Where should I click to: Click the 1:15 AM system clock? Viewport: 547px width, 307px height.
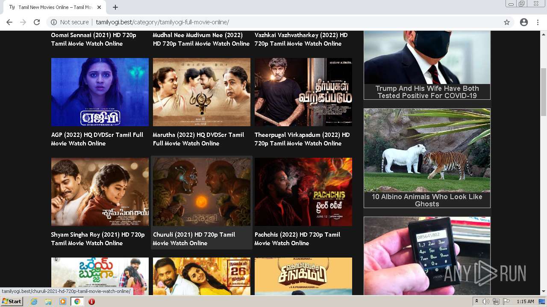pos(525,301)
